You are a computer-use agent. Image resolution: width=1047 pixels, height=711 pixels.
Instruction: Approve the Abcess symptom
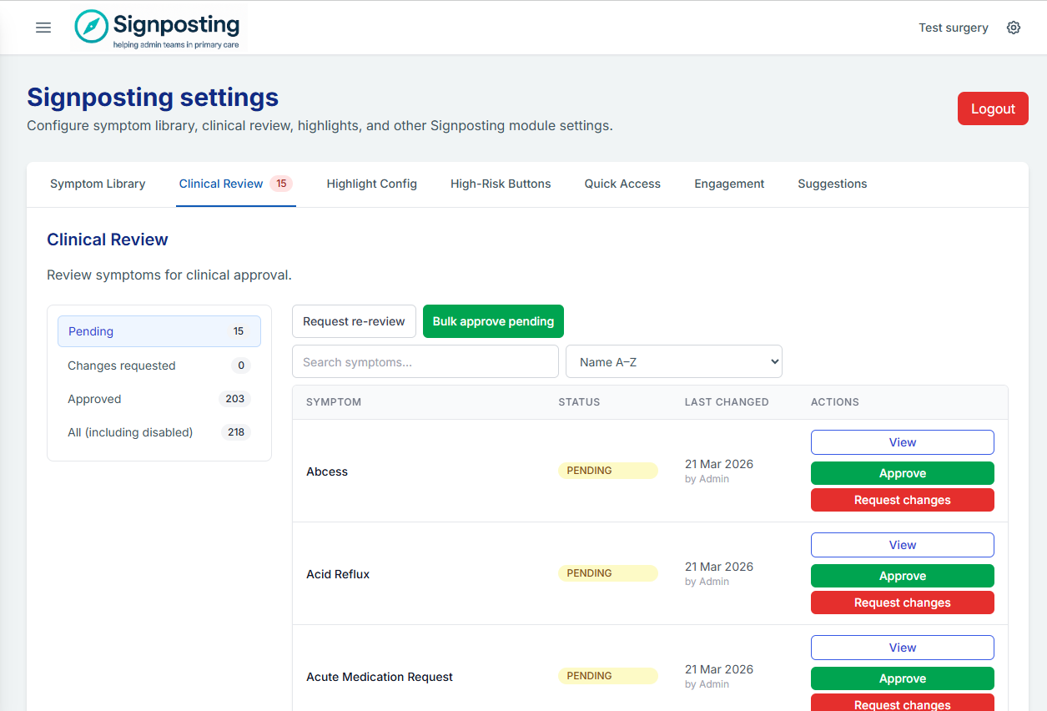902,473
